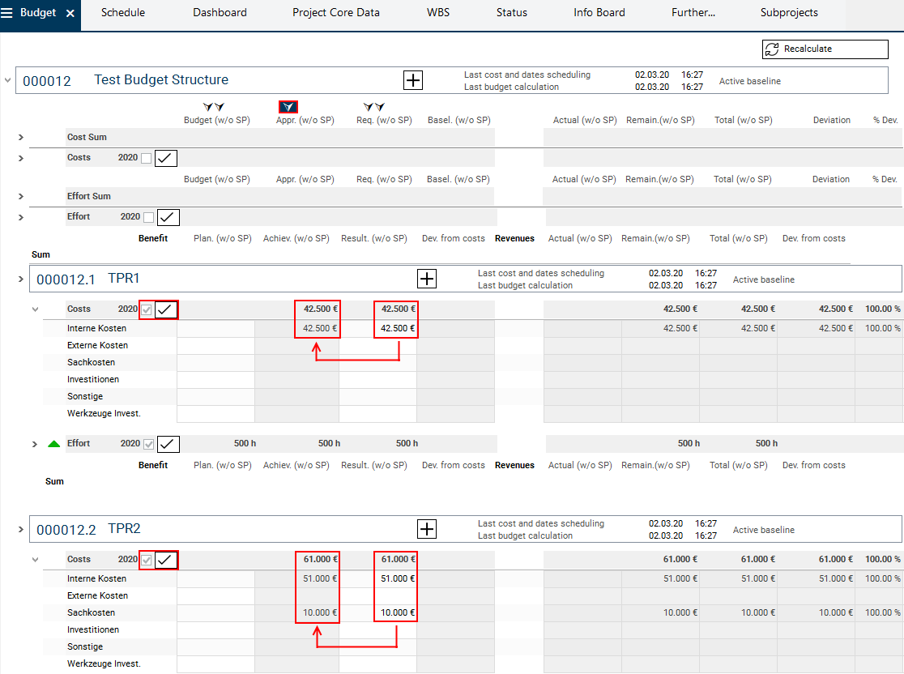Image resolution: width=904 pixels, height=674 pixels.
Task: Toggle the 2020 checkbox in top Effort row
Action: (x=148, y=217)
